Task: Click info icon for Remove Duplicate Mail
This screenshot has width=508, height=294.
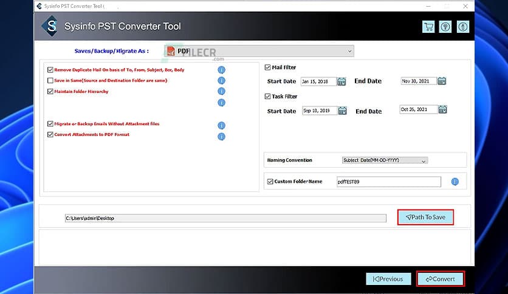Action: pyautogui.click(x=221, y=70)
